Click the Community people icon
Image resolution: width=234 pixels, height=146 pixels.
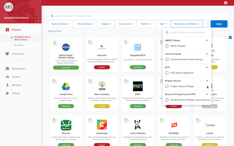pos(7,53)
